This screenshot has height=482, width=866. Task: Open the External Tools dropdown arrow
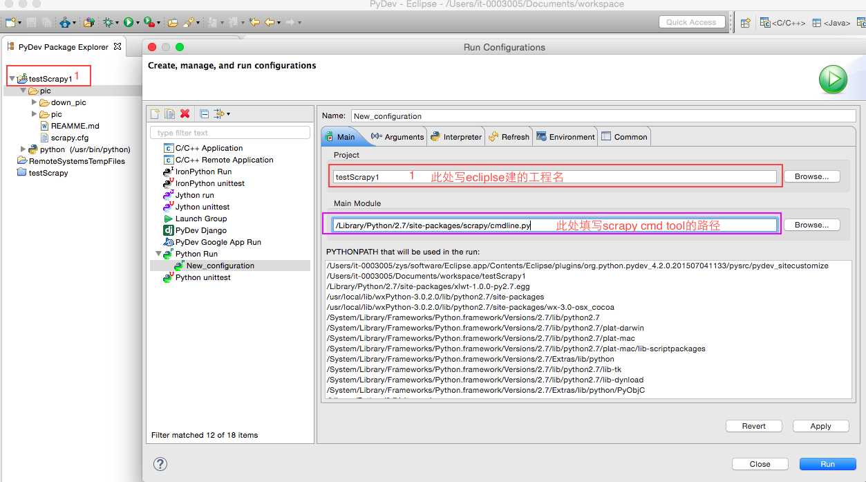tap(158, 23)
